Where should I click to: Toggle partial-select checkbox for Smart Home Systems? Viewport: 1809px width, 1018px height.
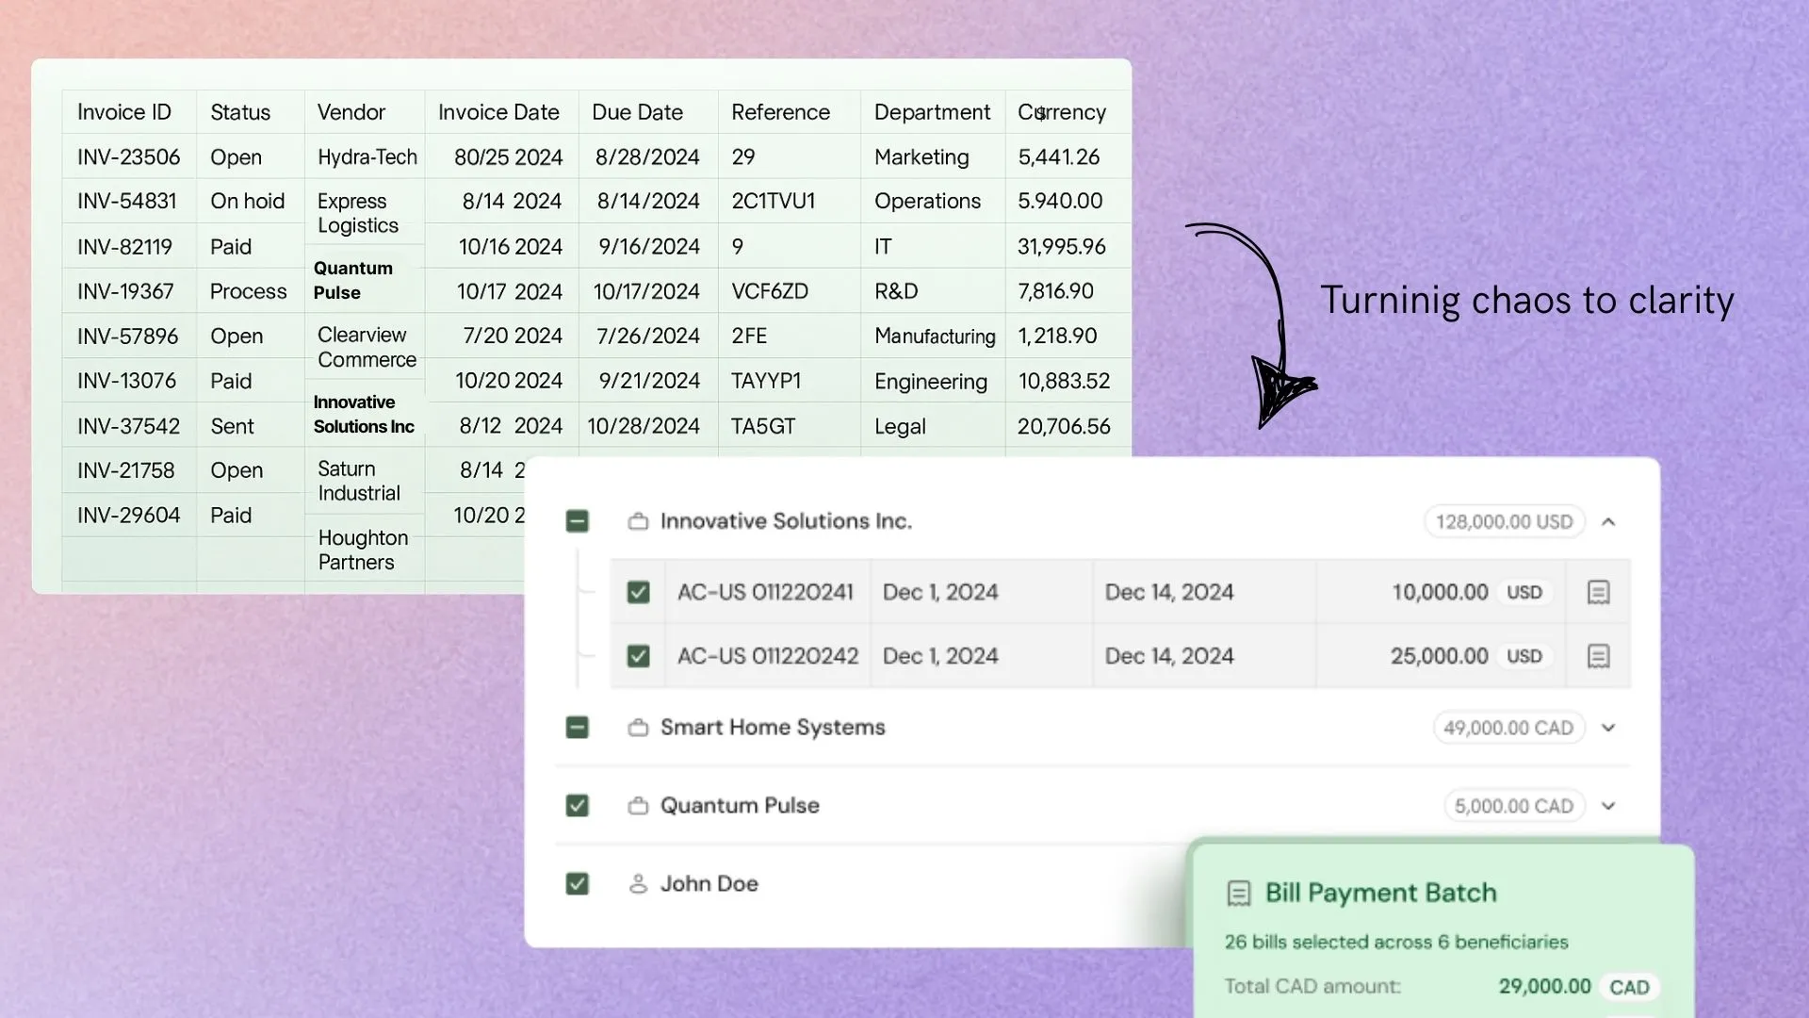[577, 728]
